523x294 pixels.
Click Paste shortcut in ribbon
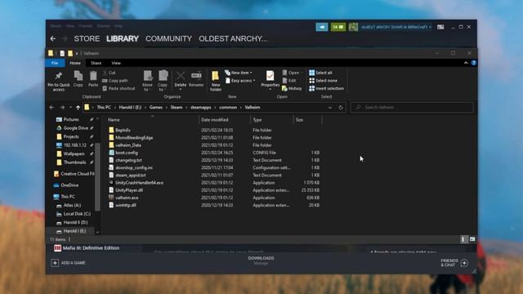[118, 89]
